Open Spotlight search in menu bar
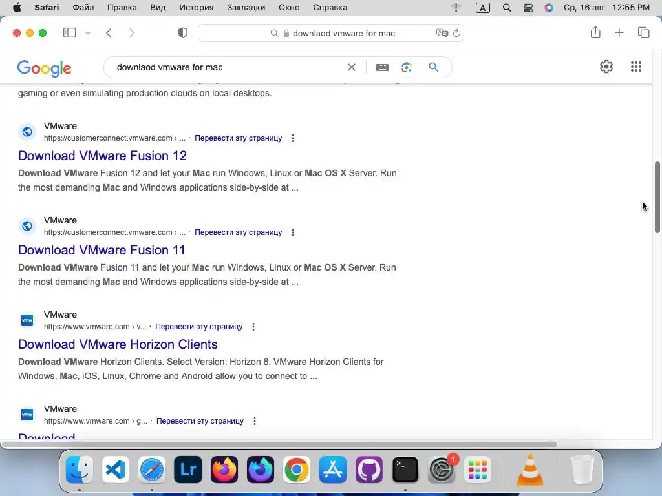This screenshot has width=662, height=496. tap(507, 8)
